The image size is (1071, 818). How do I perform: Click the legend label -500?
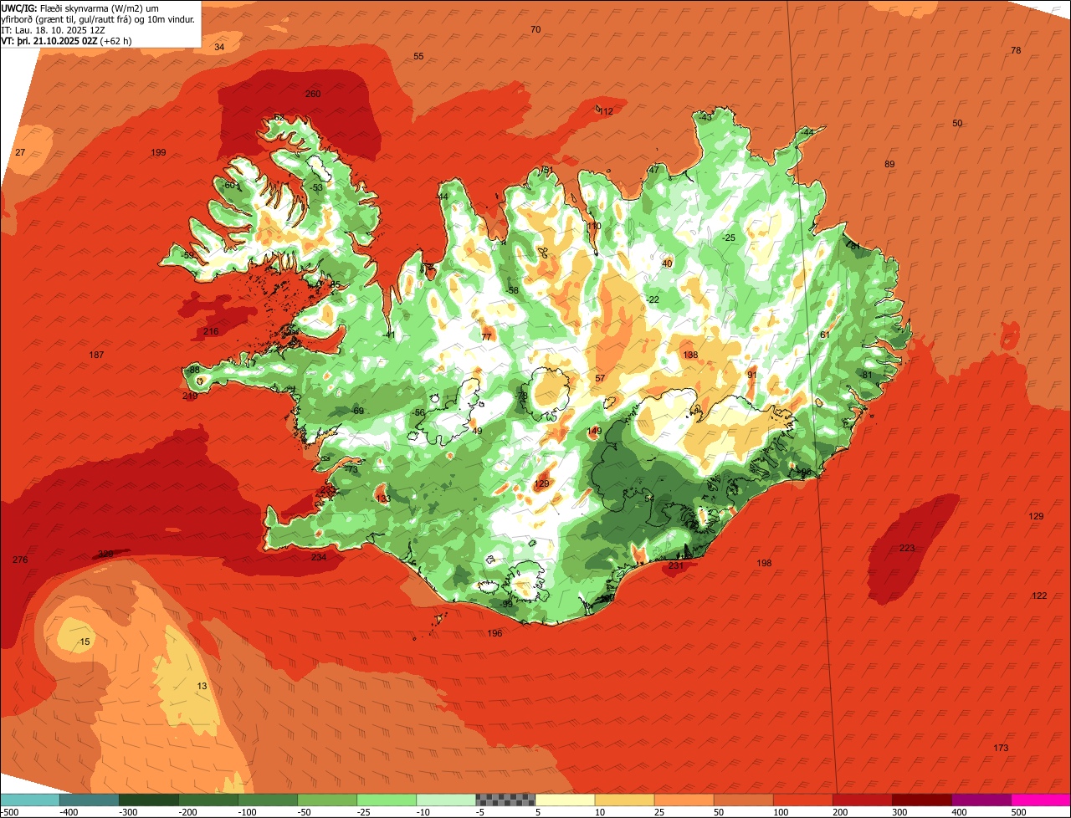point(9,812)
